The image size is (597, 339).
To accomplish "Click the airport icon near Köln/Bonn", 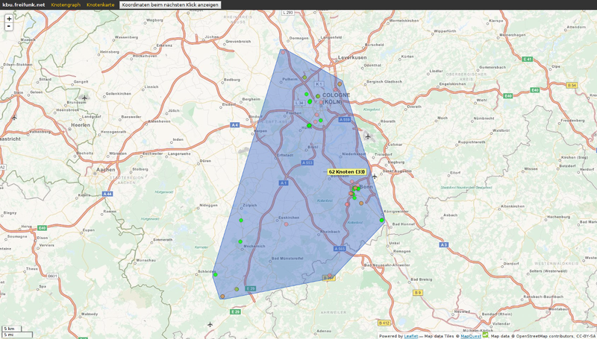I will tap(367, 136).
